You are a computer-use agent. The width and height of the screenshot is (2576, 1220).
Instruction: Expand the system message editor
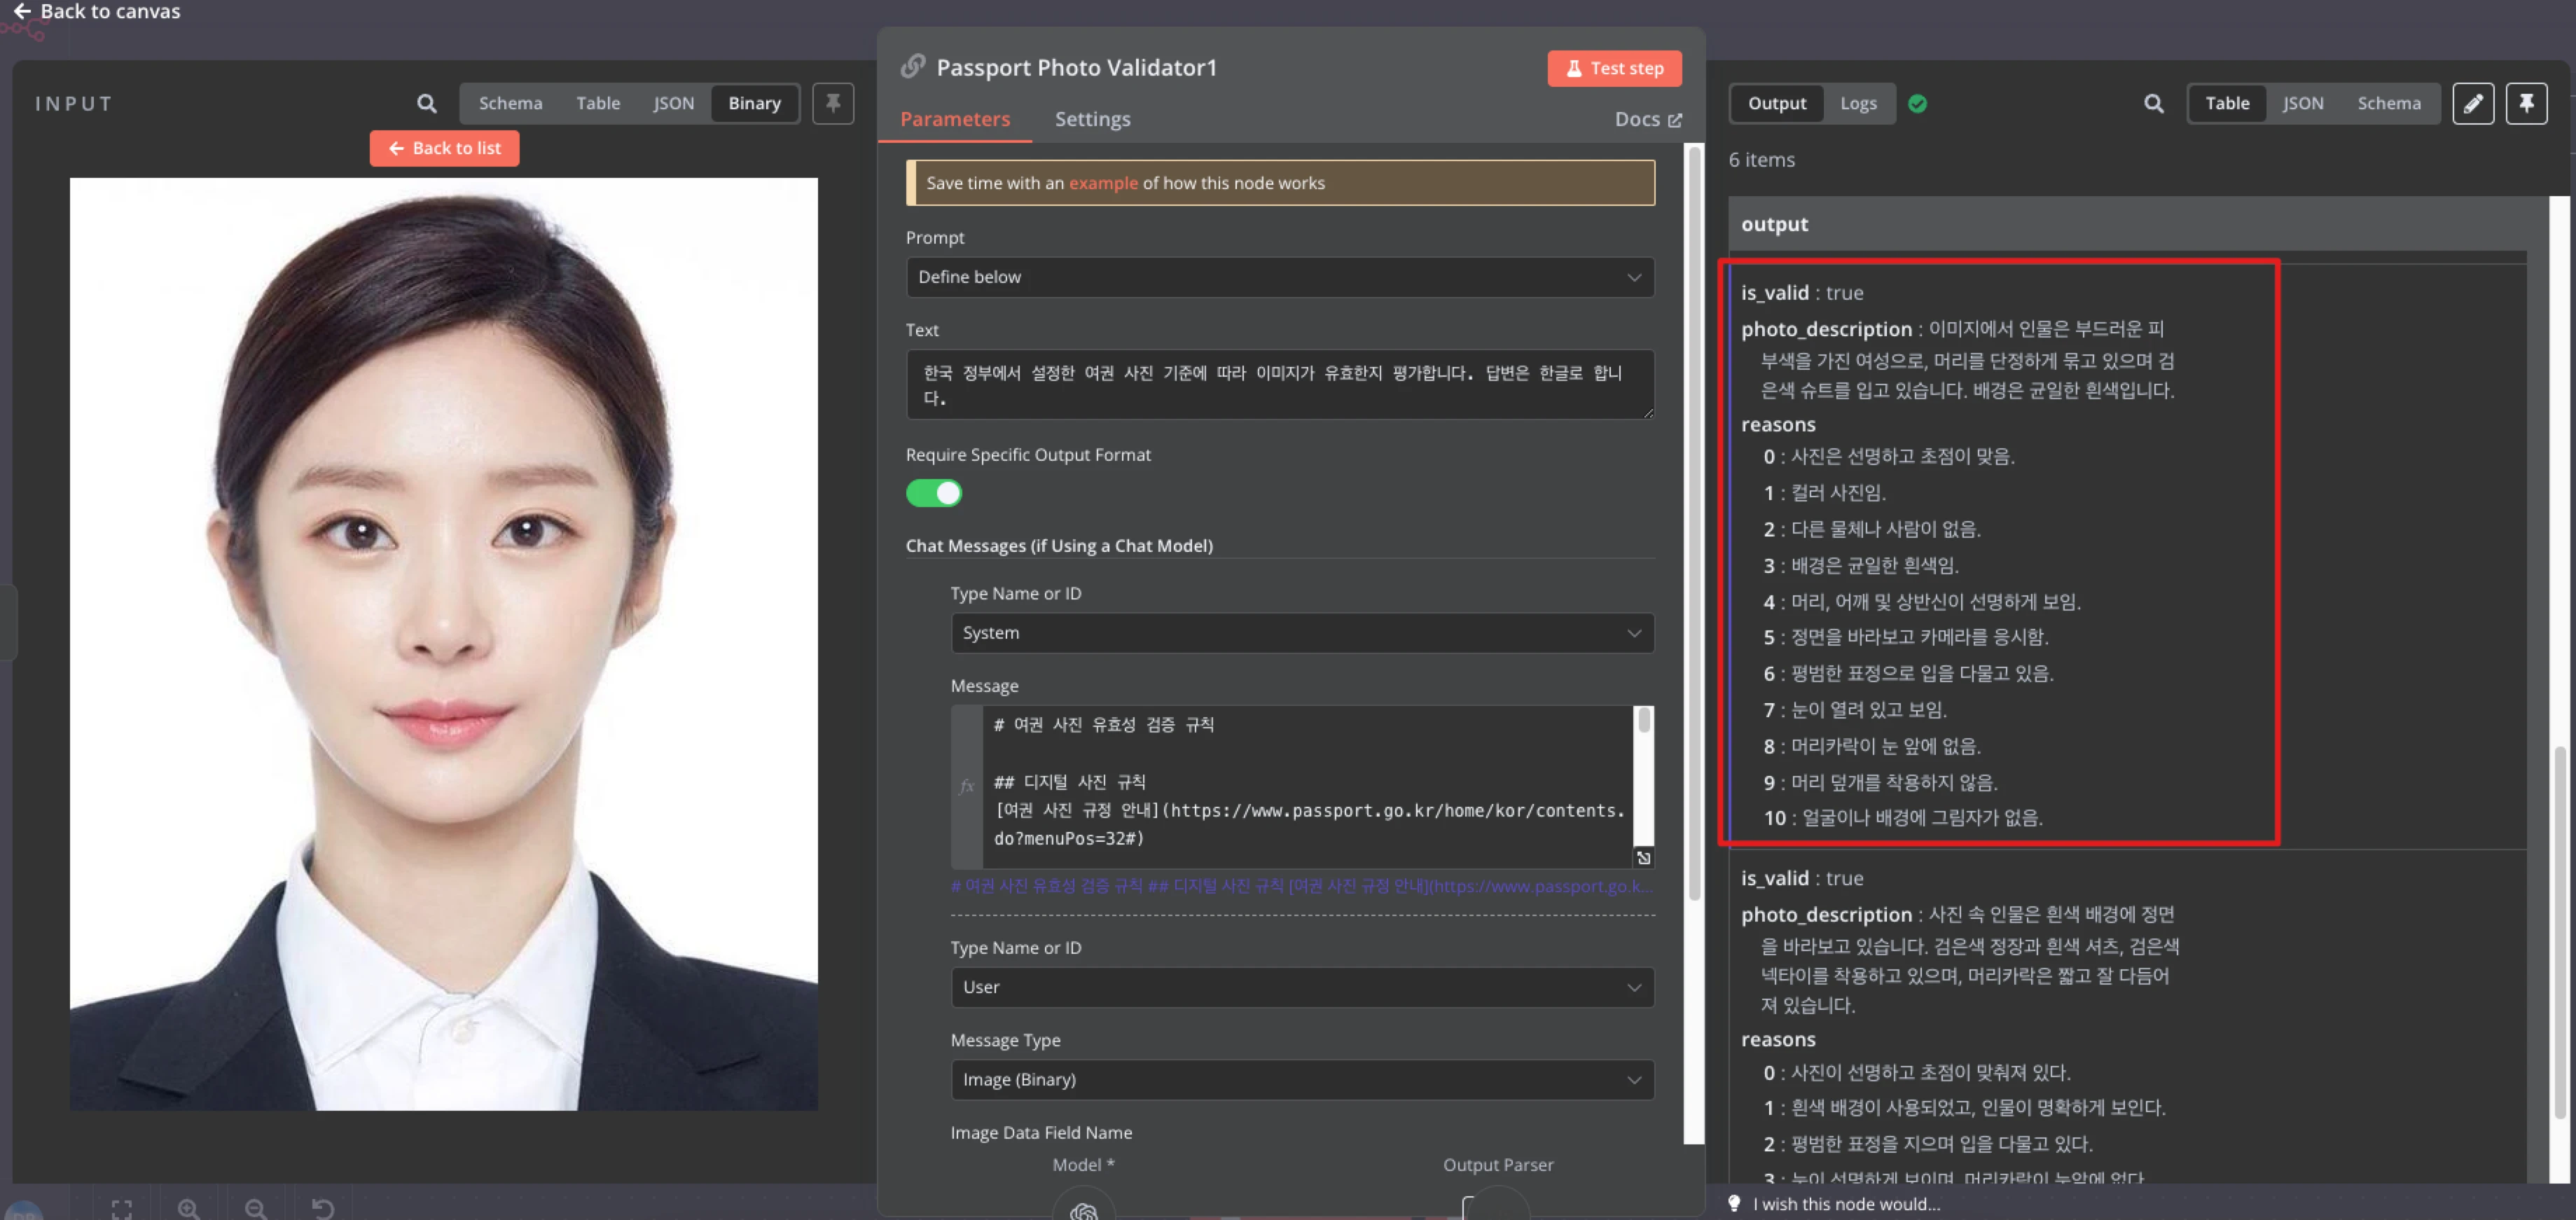pos(1643,858)
